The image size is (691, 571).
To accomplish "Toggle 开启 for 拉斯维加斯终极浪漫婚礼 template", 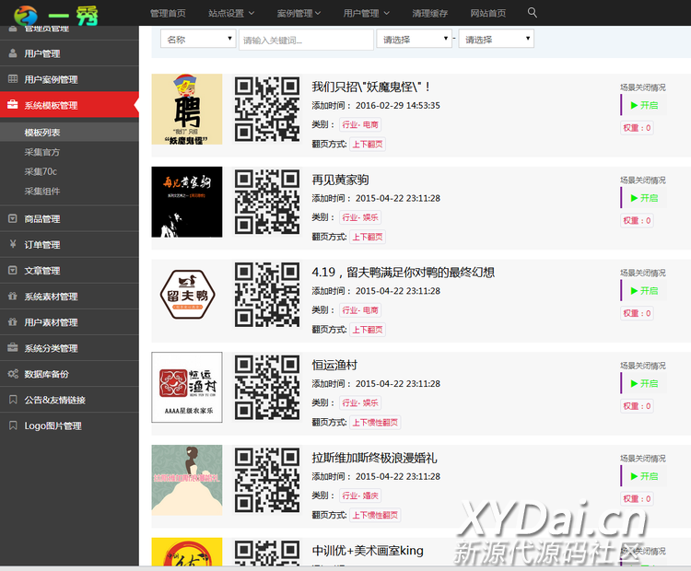I will click(644, 476).
